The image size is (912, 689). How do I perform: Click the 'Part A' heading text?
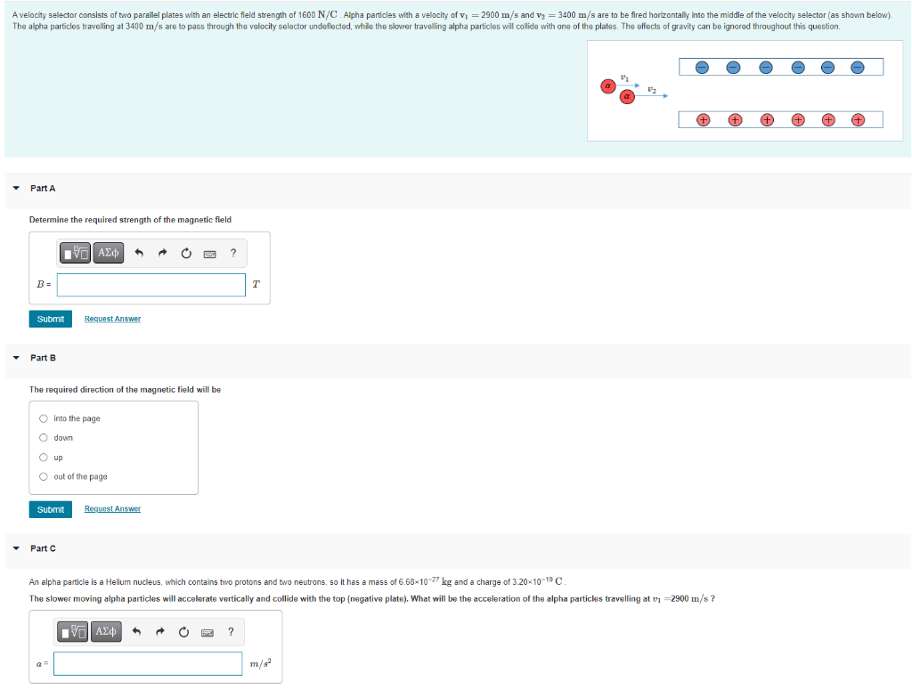click(x=43, y=189)
